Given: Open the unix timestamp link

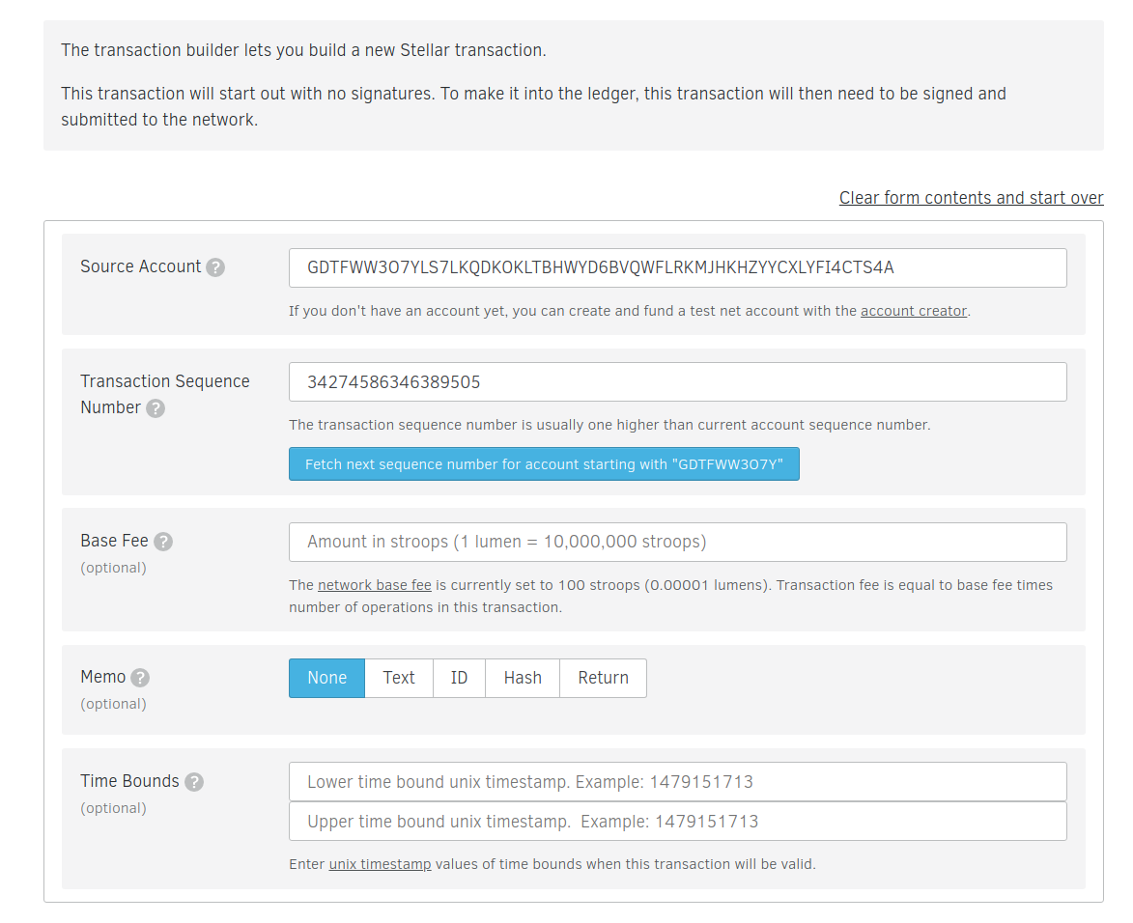Looking at the screenshot, I should (380, 864).
